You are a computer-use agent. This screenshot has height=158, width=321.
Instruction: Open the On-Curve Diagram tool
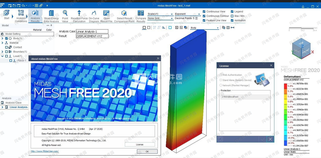tap(94, 16)
